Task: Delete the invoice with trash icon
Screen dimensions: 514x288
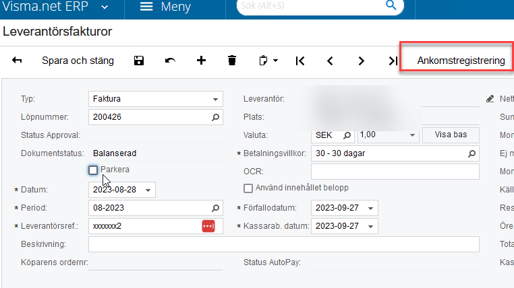Action: click(x=232, y=61)
